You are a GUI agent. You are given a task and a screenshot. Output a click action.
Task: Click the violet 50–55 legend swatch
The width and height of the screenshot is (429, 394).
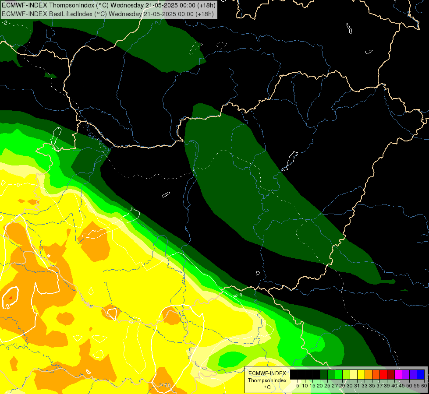click(x=413, y=374)
